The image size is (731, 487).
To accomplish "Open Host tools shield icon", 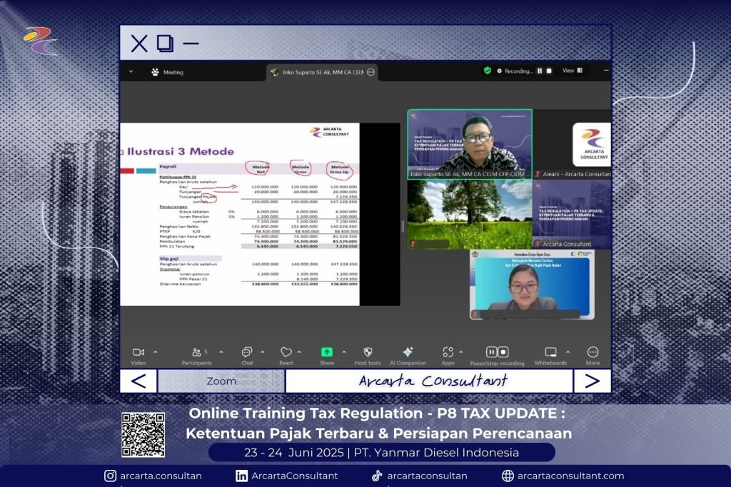I will point(368,352).
